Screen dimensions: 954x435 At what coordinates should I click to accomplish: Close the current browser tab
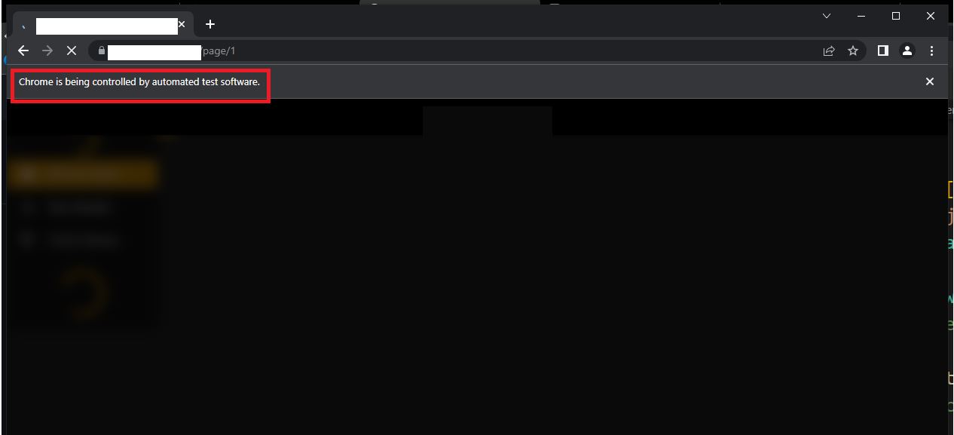pyautogui.click(x=182, y=24)
